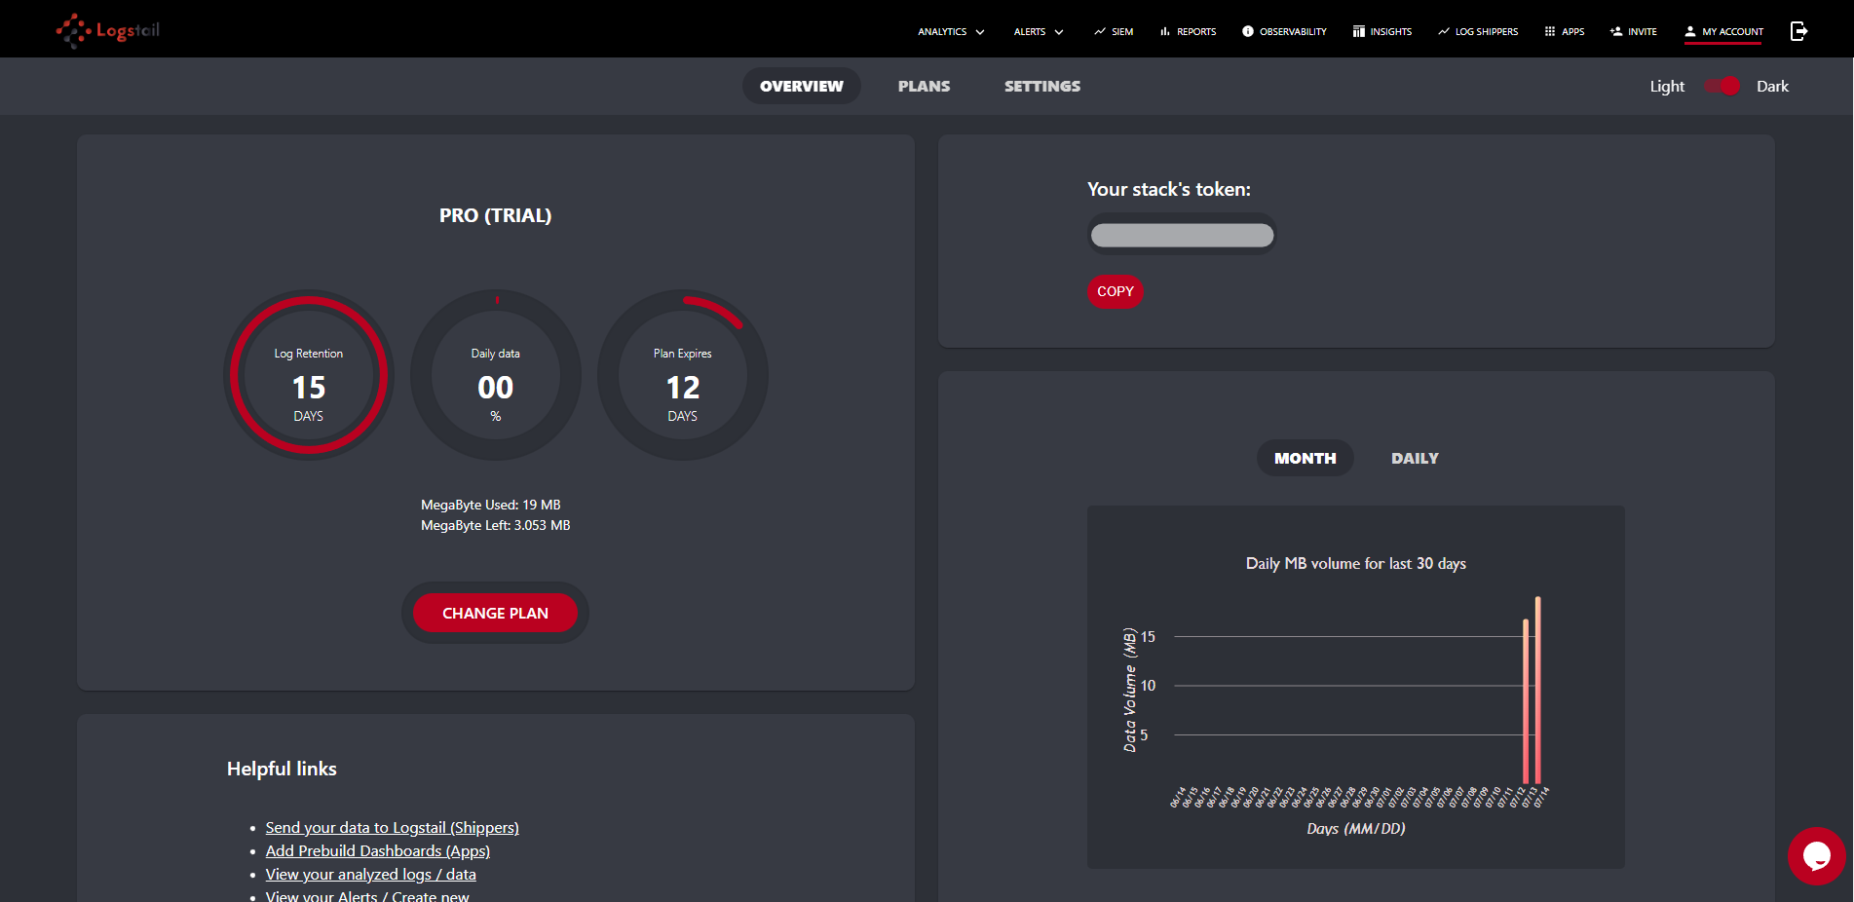
Task: Open View your analyzed logs link
Action: coord(371,874)
